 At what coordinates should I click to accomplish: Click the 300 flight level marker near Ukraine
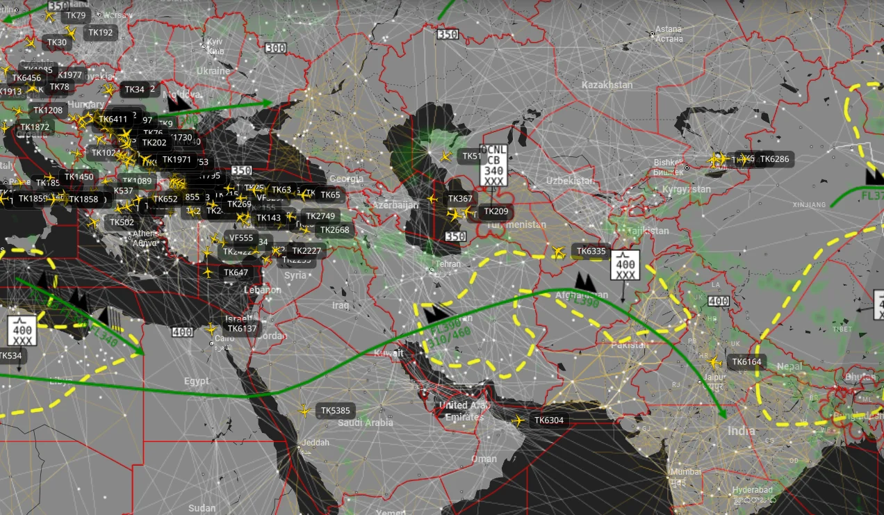[276, 48]
